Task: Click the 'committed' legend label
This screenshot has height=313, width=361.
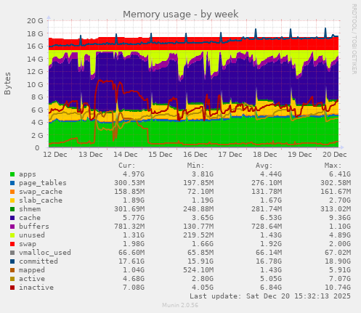Action: tap(38, 261)
